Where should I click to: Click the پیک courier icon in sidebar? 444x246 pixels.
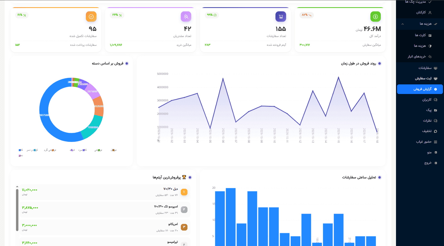(435, 110)
